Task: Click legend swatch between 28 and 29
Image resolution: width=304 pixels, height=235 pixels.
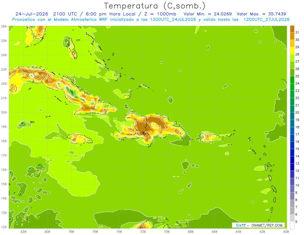Action: (292, 50)
